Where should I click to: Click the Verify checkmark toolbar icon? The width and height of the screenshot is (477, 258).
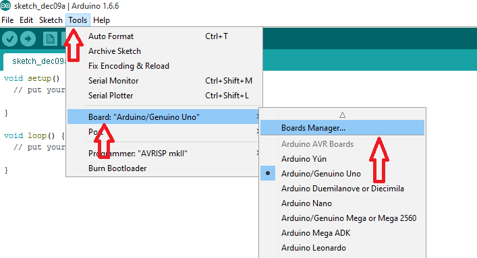9,39
